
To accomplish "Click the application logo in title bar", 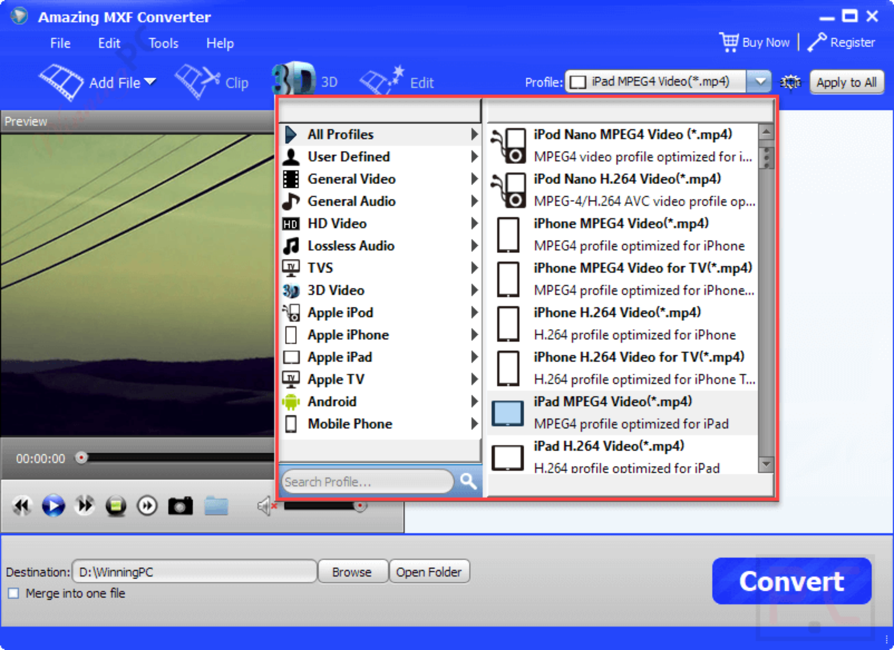I will tap(19, 16).
